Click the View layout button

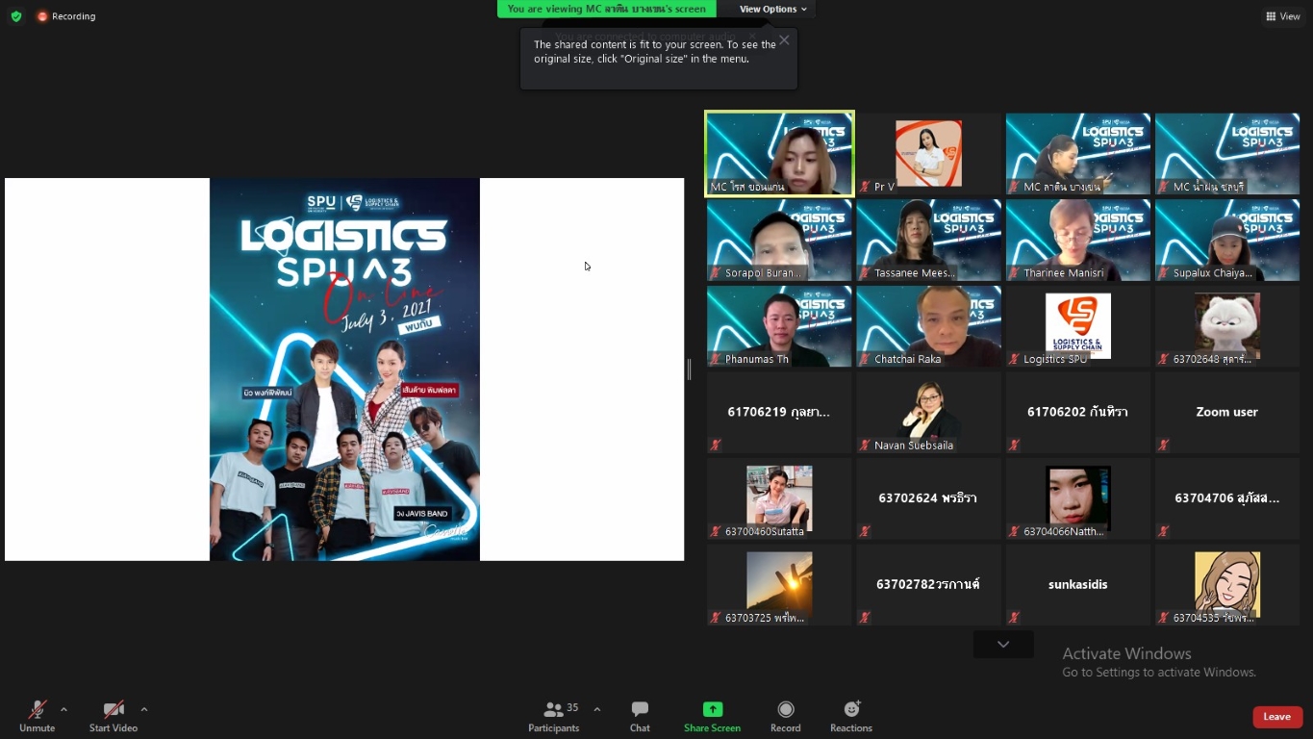[x=1283, y=16]
